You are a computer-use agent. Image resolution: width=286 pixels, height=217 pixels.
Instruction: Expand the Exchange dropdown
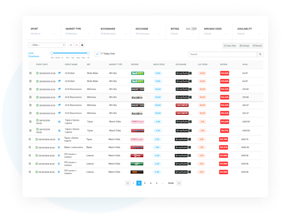click(148, 34)
